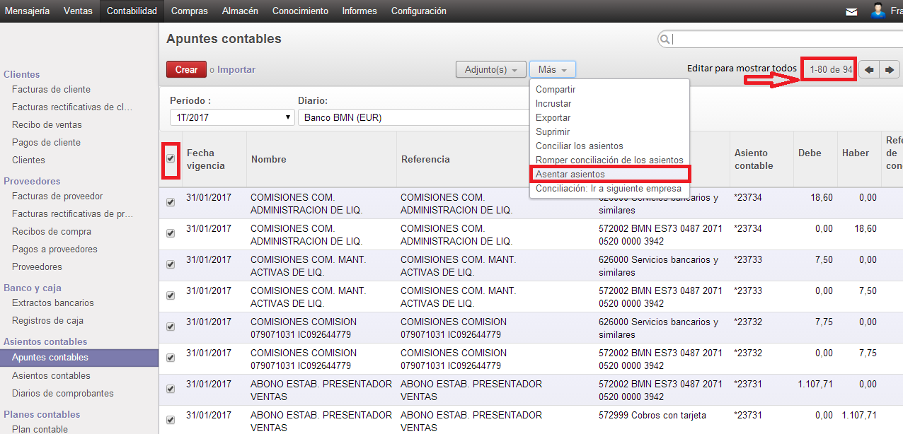The height and width of the screenshot is (434, 903).
Task: Click the user avatar icon
Action: click(878, 11)
